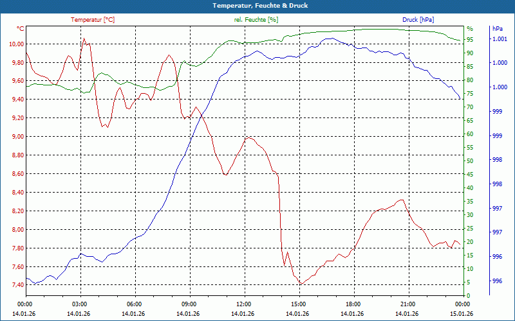Select the 12:00 time axis label
This screenshot has width=515, height=321.
[x=245, y=304]
